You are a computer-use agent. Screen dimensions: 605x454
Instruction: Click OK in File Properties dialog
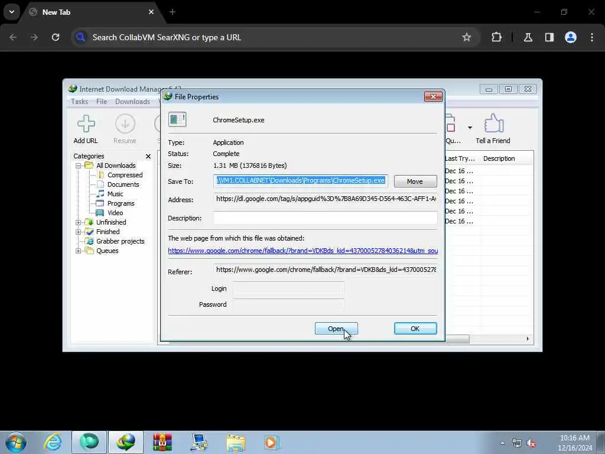415,329
